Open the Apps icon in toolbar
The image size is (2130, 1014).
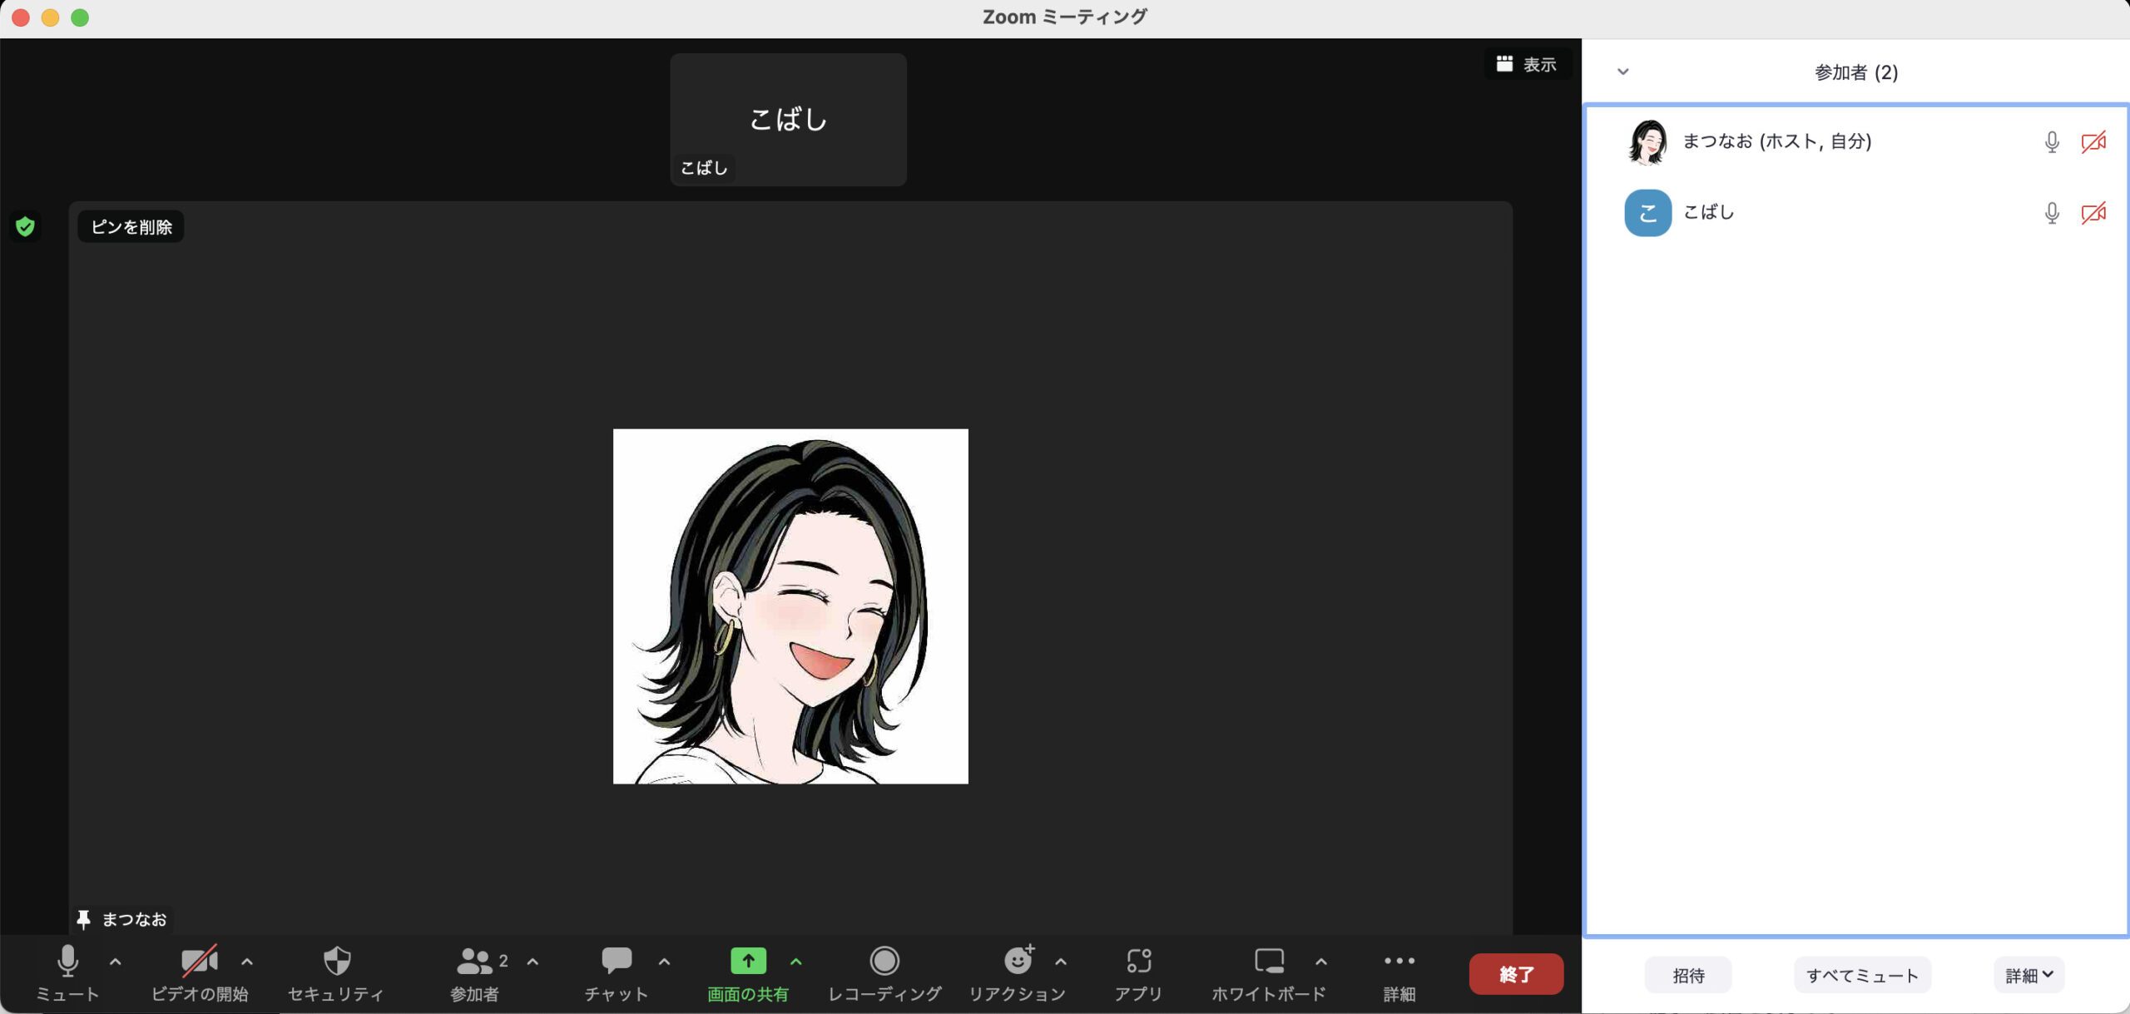pyautogui.click(x=1139, y=961)
